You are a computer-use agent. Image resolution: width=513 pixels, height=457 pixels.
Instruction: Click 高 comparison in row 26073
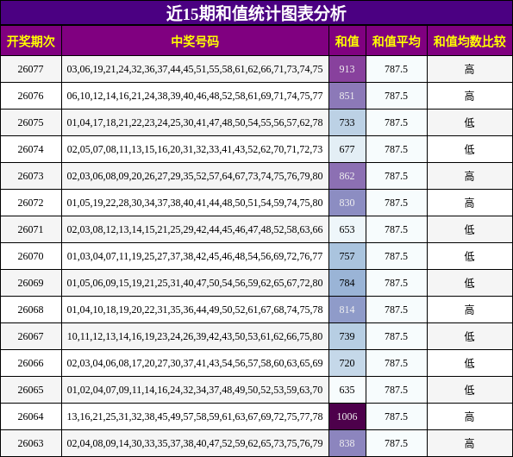pos(470,176)
